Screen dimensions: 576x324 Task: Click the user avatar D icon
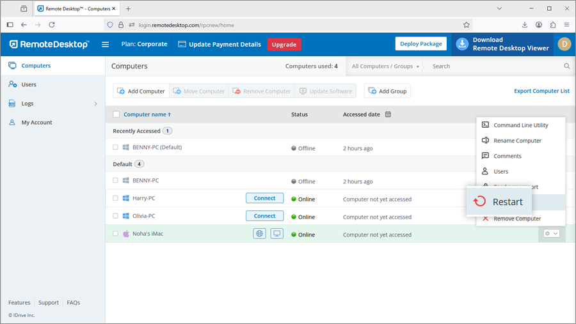(564, 44)
